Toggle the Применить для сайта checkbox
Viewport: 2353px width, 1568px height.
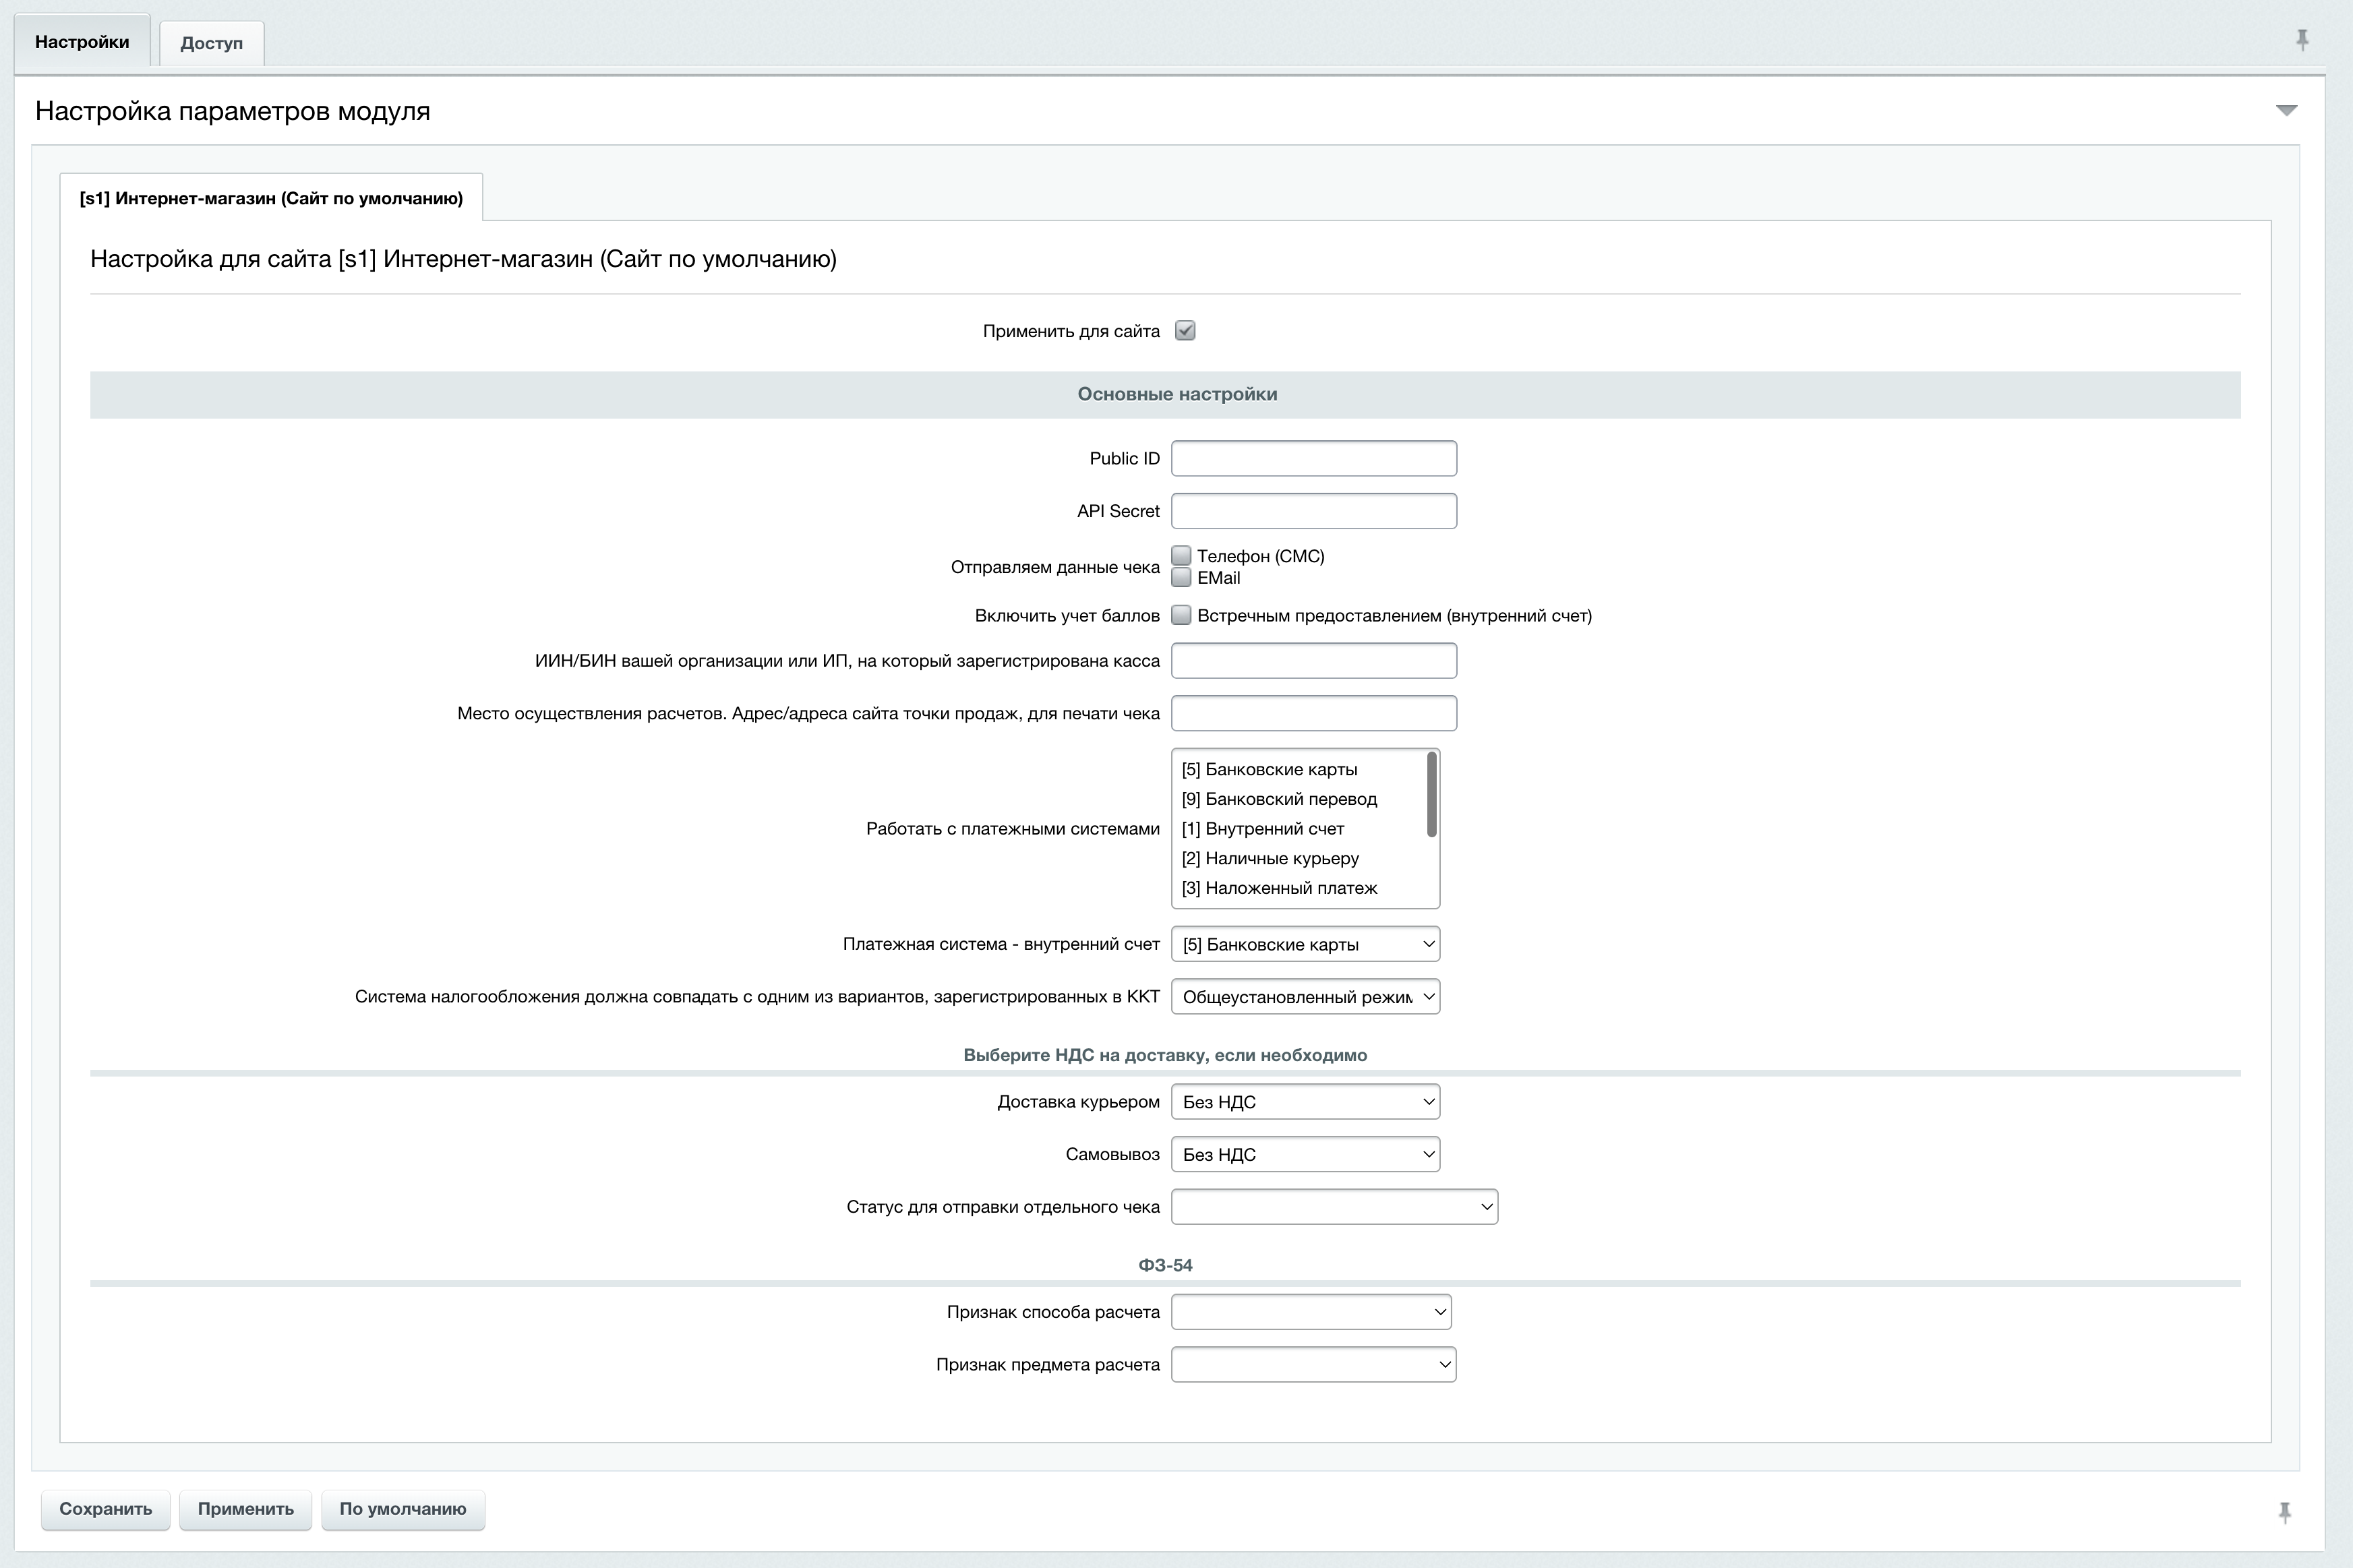(x=1185, y=331)
